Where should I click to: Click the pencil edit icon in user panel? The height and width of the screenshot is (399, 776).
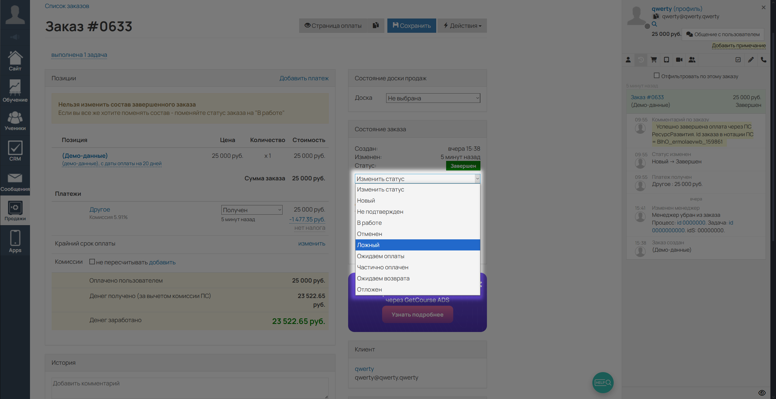coord(751,60)
